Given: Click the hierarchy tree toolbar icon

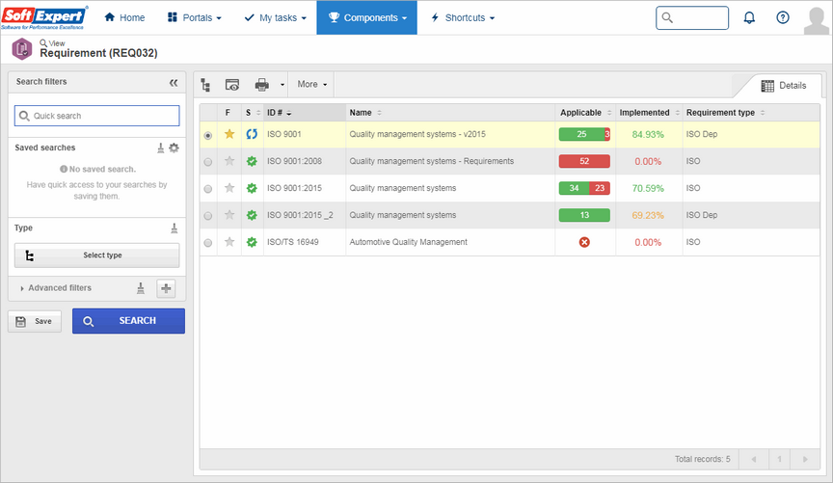Looking at the screenshot, I should click(x=205, y=85).
